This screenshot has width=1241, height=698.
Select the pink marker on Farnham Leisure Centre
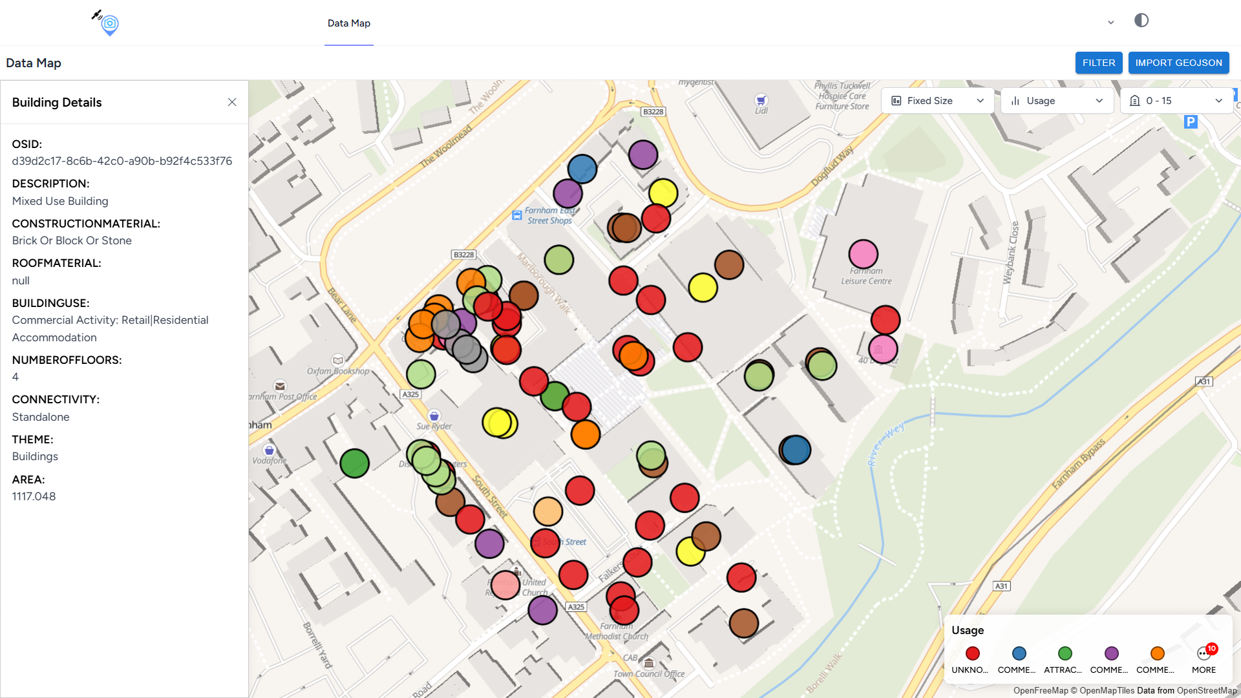[x=863, y=253]
